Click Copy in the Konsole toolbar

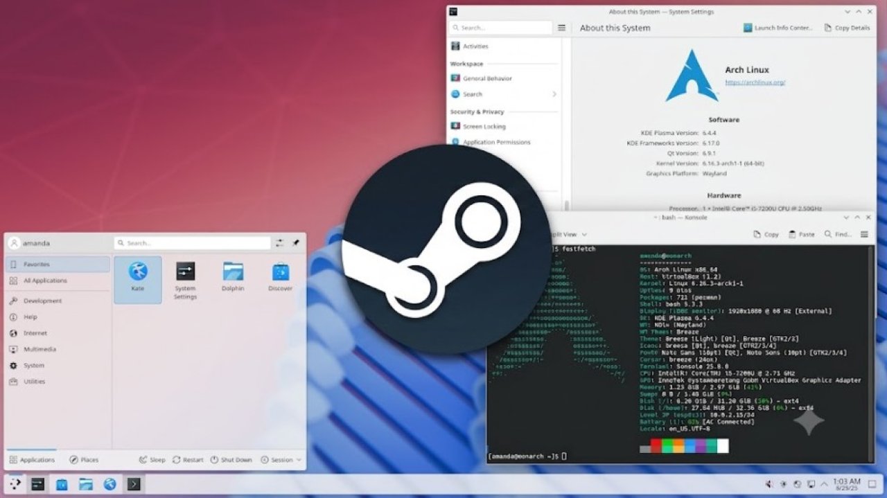(766, 235)
